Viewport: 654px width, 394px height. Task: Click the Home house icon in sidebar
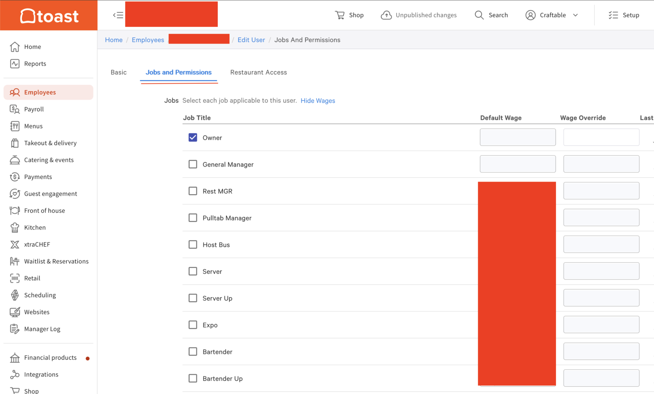(15, 47)
